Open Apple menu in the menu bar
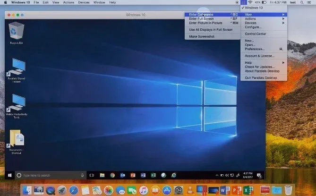Viewport: 316px width, 196px height. (6, 2)
